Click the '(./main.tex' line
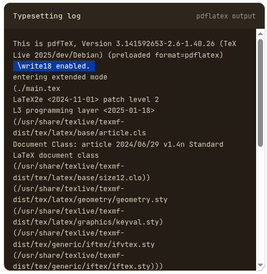 [x=37, y=89]
